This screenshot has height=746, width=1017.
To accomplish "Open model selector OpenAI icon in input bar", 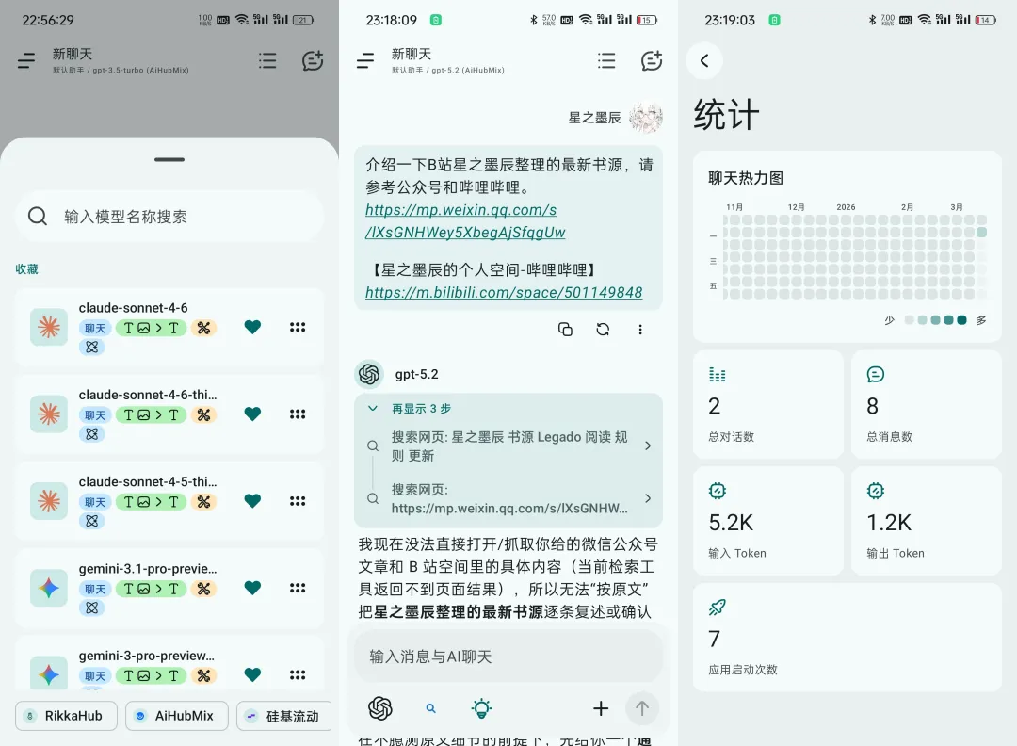I will pyautogui.click(x=380, y=708).
